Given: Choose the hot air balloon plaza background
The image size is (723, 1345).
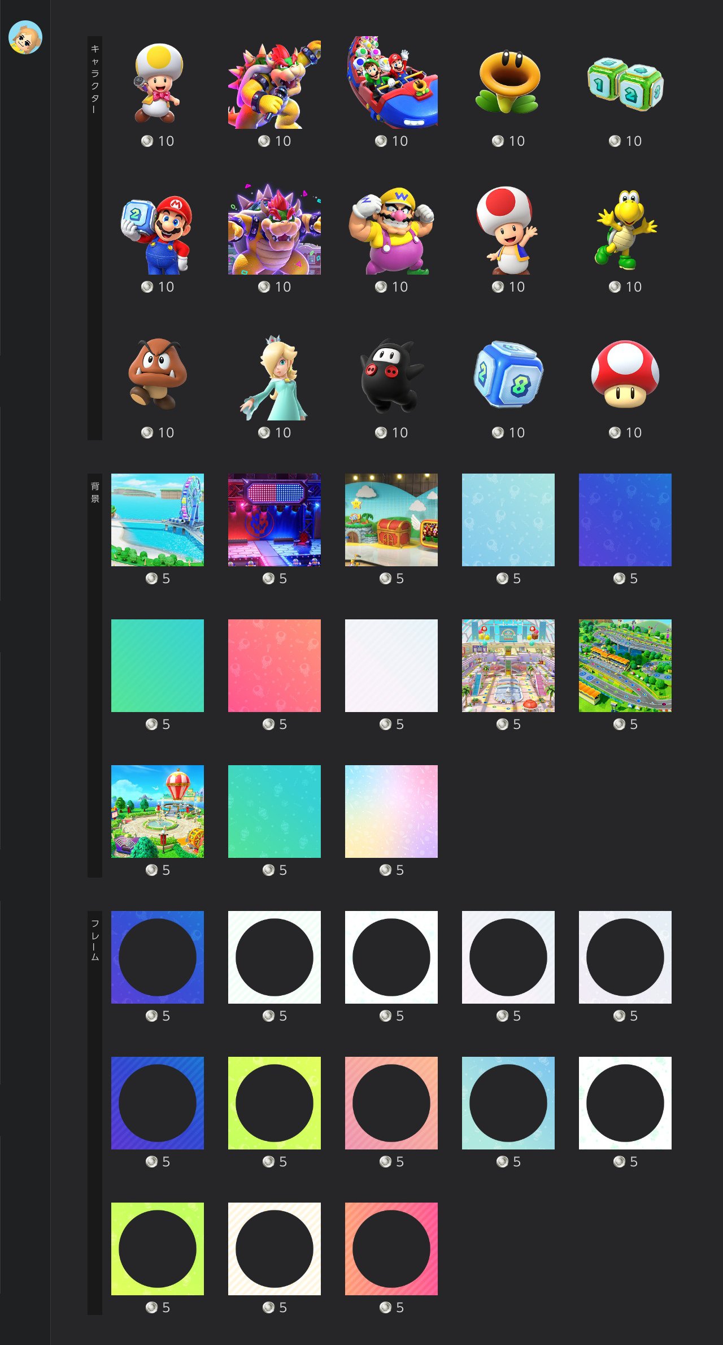Looking at the screenshot, I should coord(158,812).
